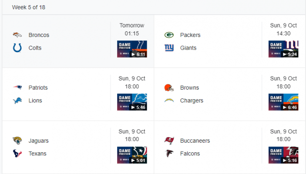Click the Falcons team logo

(169, 154)
